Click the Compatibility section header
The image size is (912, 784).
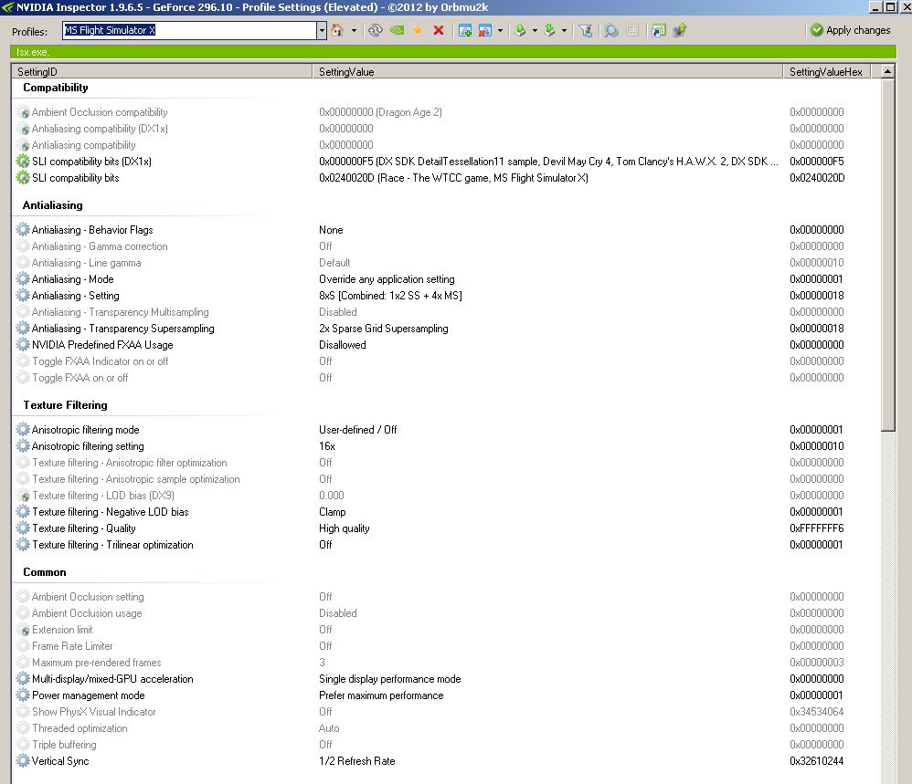point(55,88)
